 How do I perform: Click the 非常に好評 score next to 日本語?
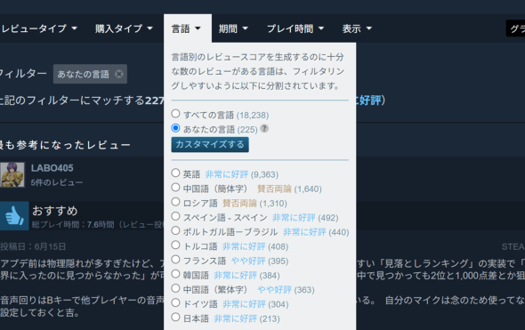[x=236, y=318]
